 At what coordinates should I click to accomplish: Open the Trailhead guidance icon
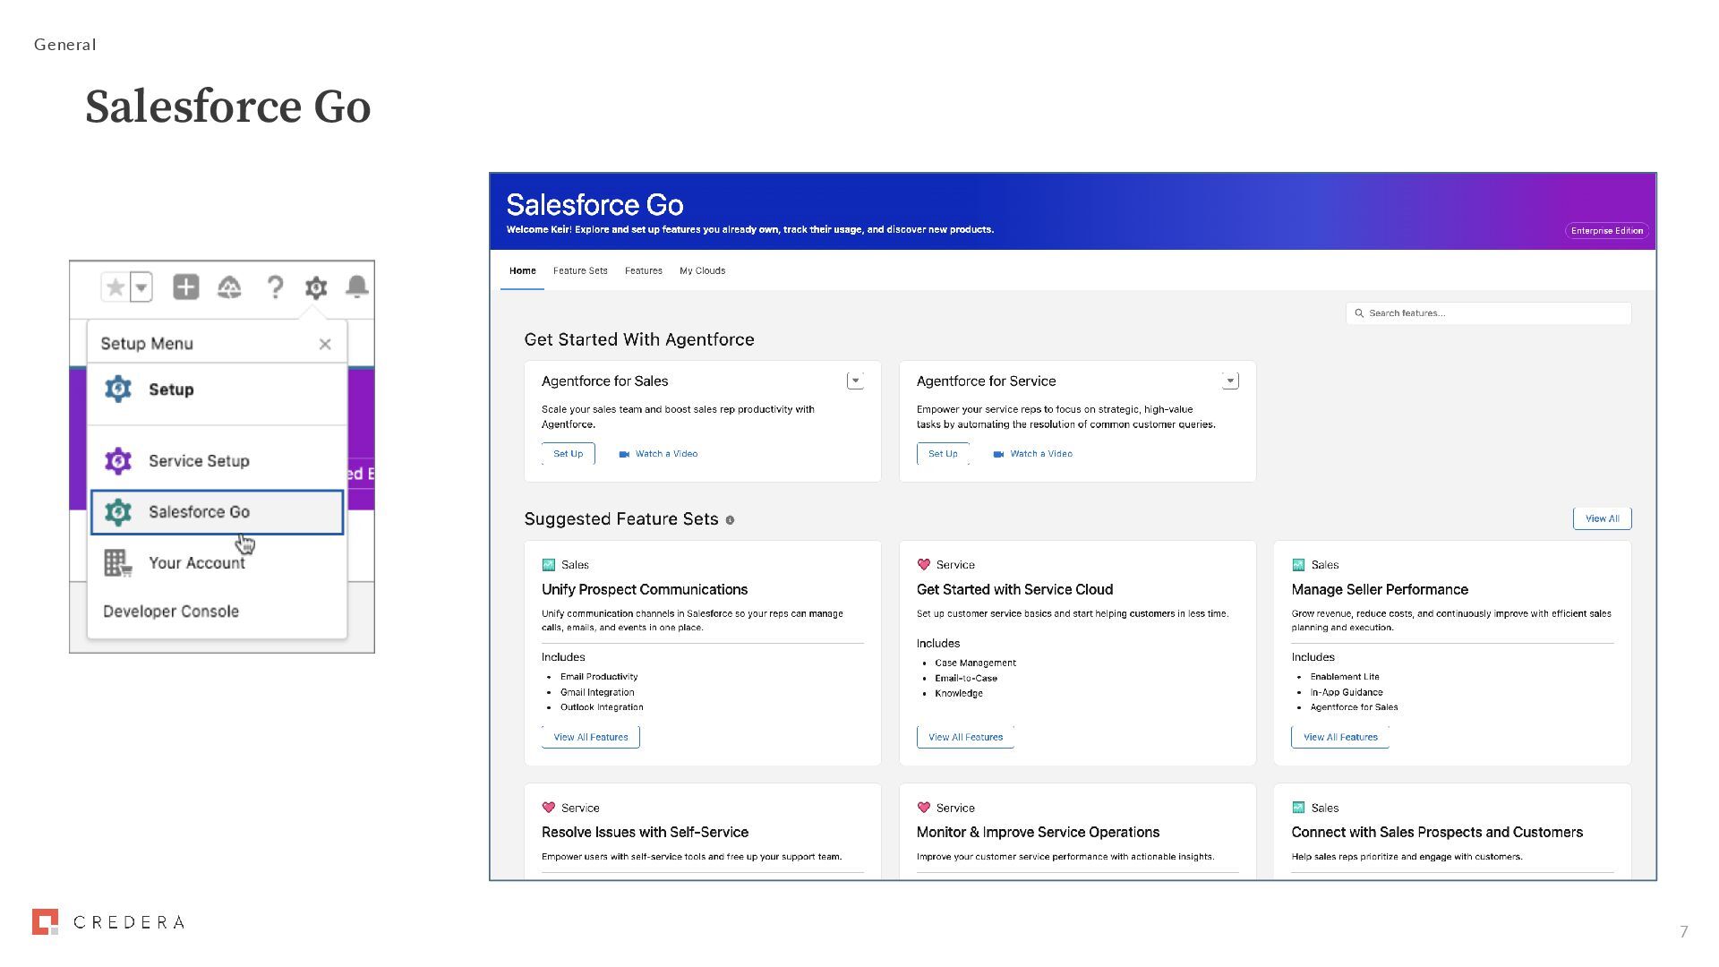[229, 287]
